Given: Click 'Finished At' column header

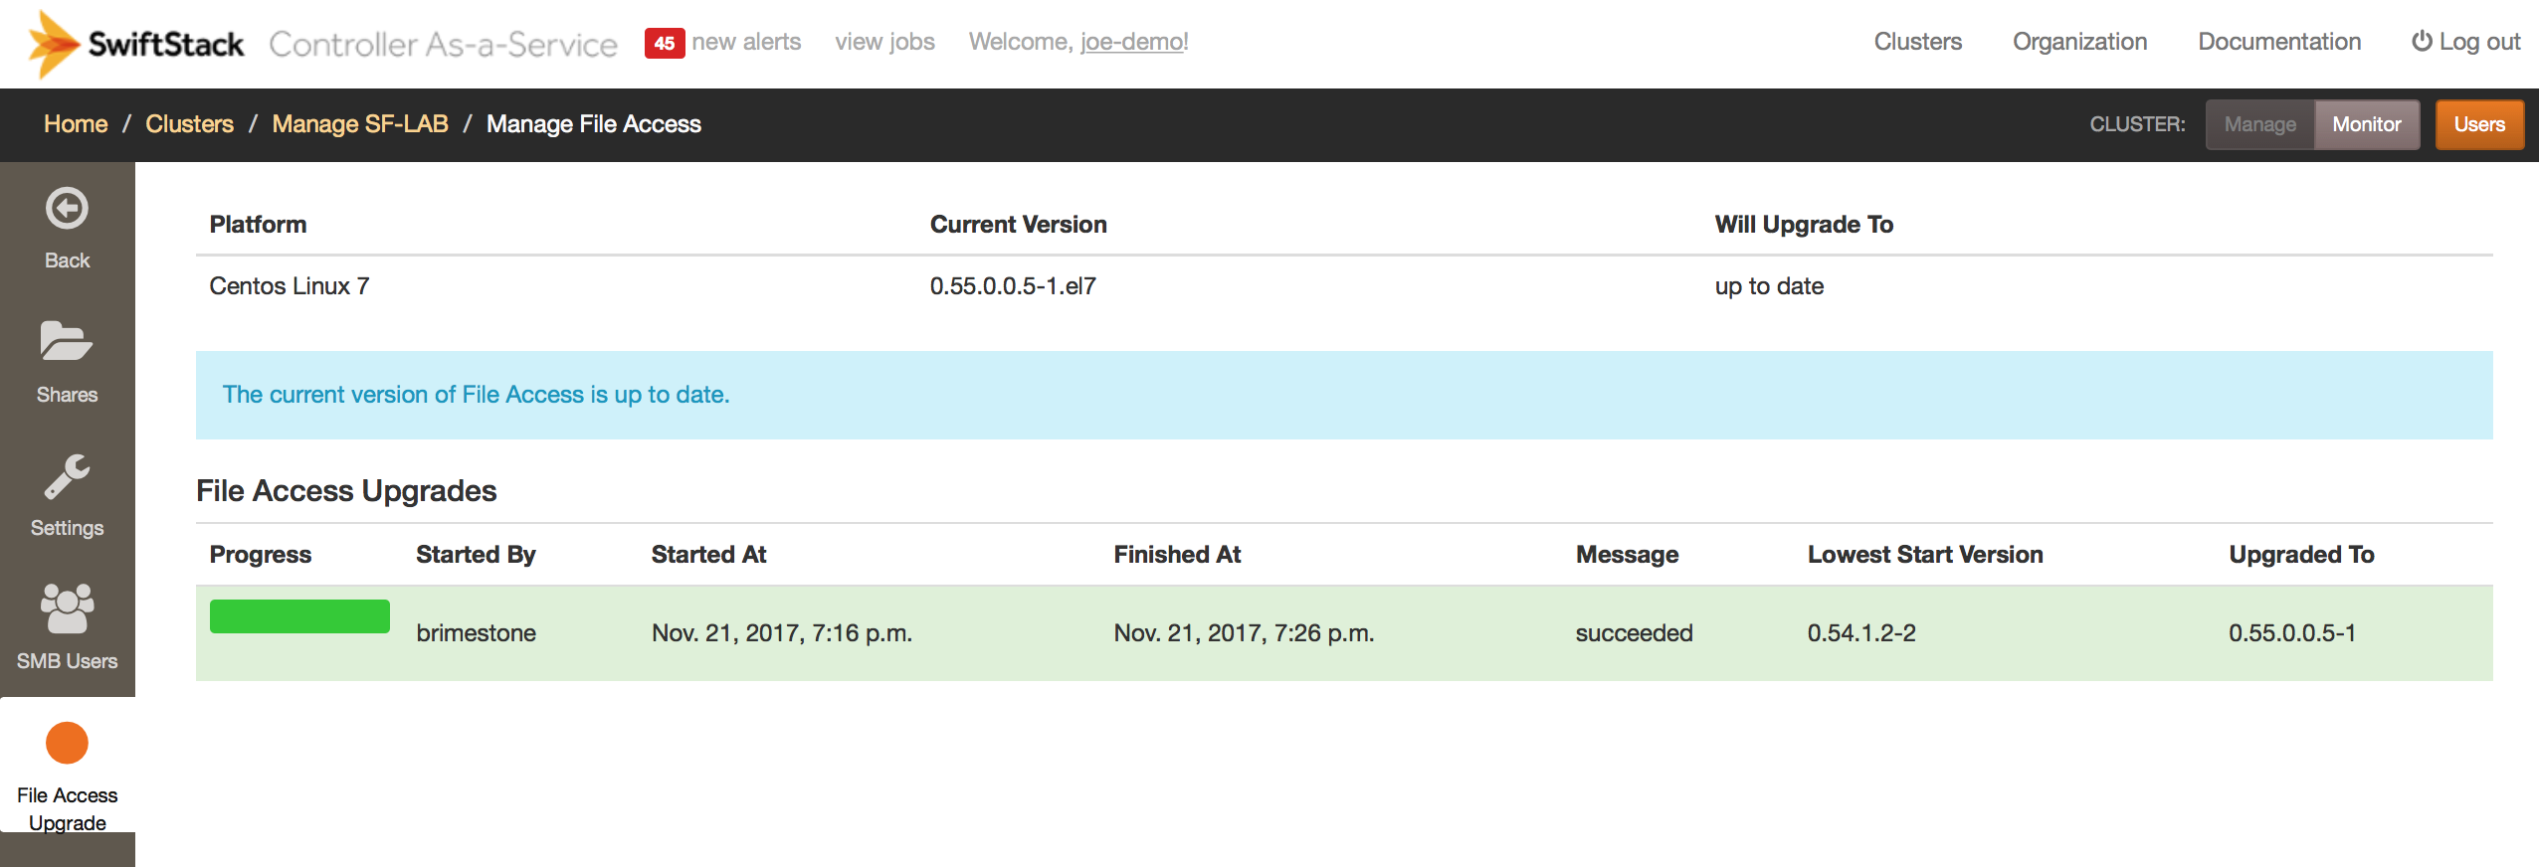Looking at the screenshot, I should pos(1177,555).
